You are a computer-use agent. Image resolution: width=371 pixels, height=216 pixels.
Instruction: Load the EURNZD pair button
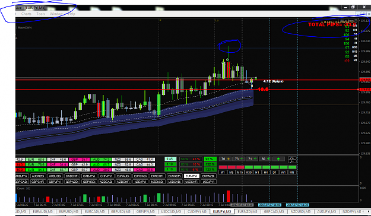tap(208, 176)
